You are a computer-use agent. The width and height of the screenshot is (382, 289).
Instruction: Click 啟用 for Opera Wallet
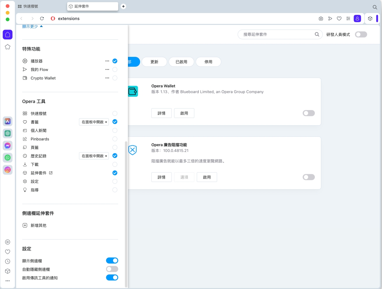tap(184, 113)
